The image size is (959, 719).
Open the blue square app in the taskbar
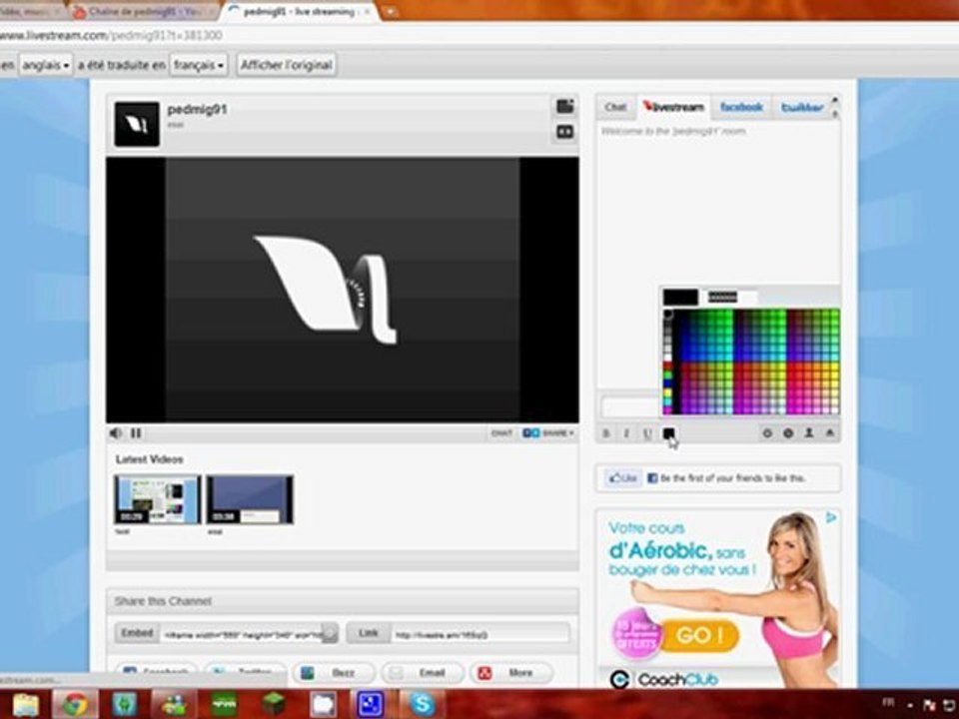point(372,704)
